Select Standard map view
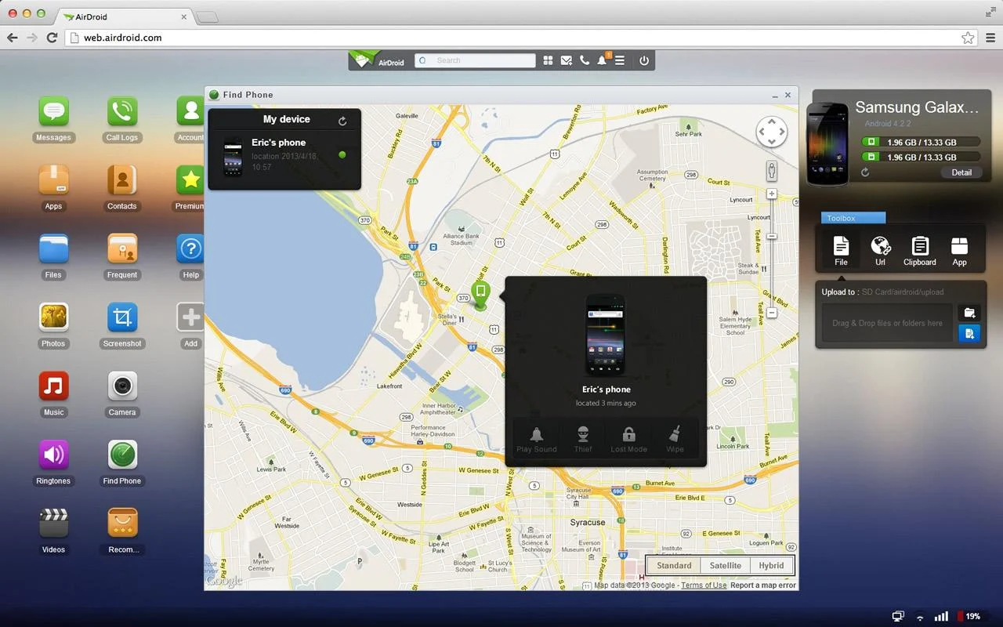 coord(674,565)
